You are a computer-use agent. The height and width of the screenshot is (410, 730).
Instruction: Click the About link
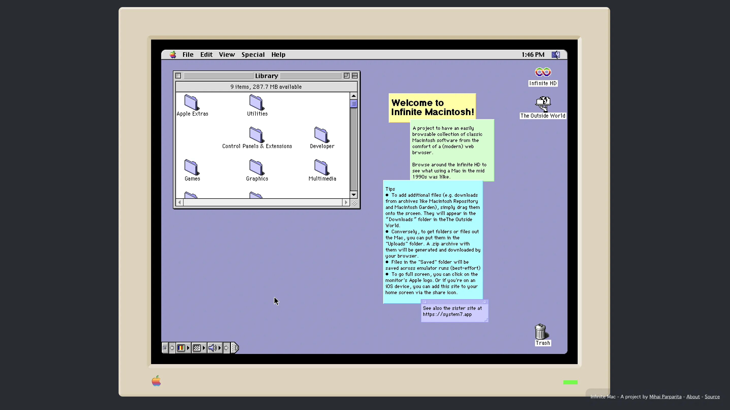point(693,397)
